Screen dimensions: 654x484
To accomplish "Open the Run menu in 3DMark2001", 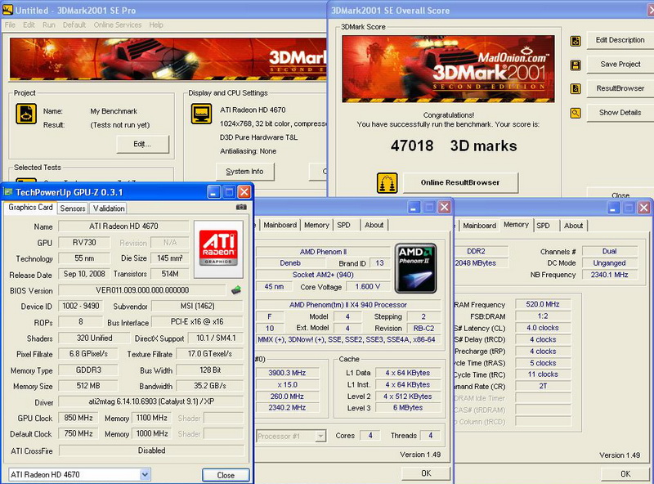I will (x=49, y=25).
